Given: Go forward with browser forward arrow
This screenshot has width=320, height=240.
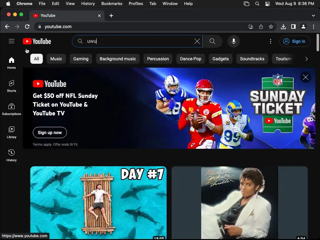Looking at the screenshot, I should coord(17,27).
